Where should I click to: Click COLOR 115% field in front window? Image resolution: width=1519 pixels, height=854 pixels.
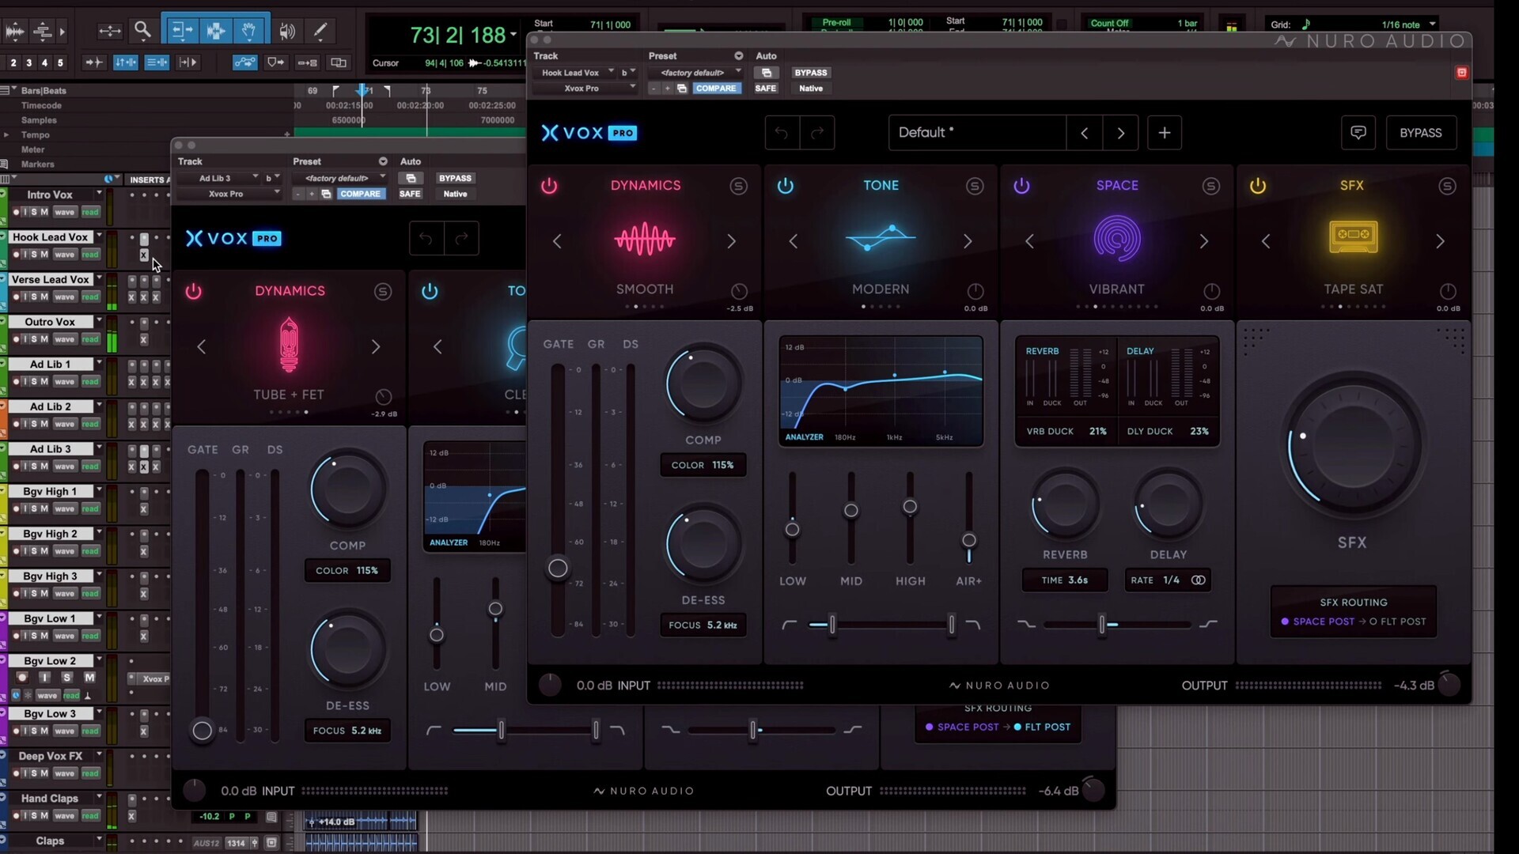click(x=703, y=465)
